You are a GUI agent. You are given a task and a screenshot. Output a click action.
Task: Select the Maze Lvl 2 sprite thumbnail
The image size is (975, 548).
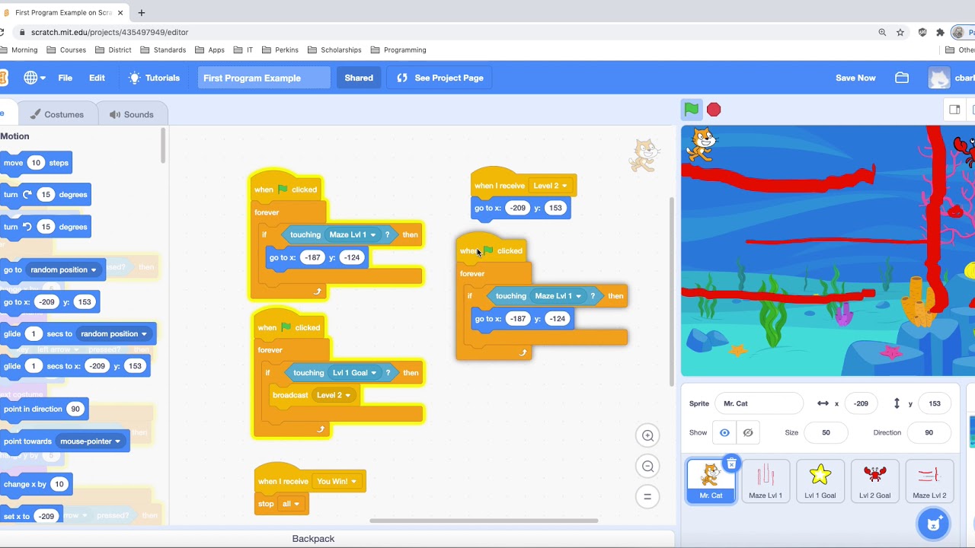tap(929, 481)
